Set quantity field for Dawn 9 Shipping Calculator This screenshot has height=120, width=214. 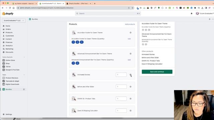point(121,110)
